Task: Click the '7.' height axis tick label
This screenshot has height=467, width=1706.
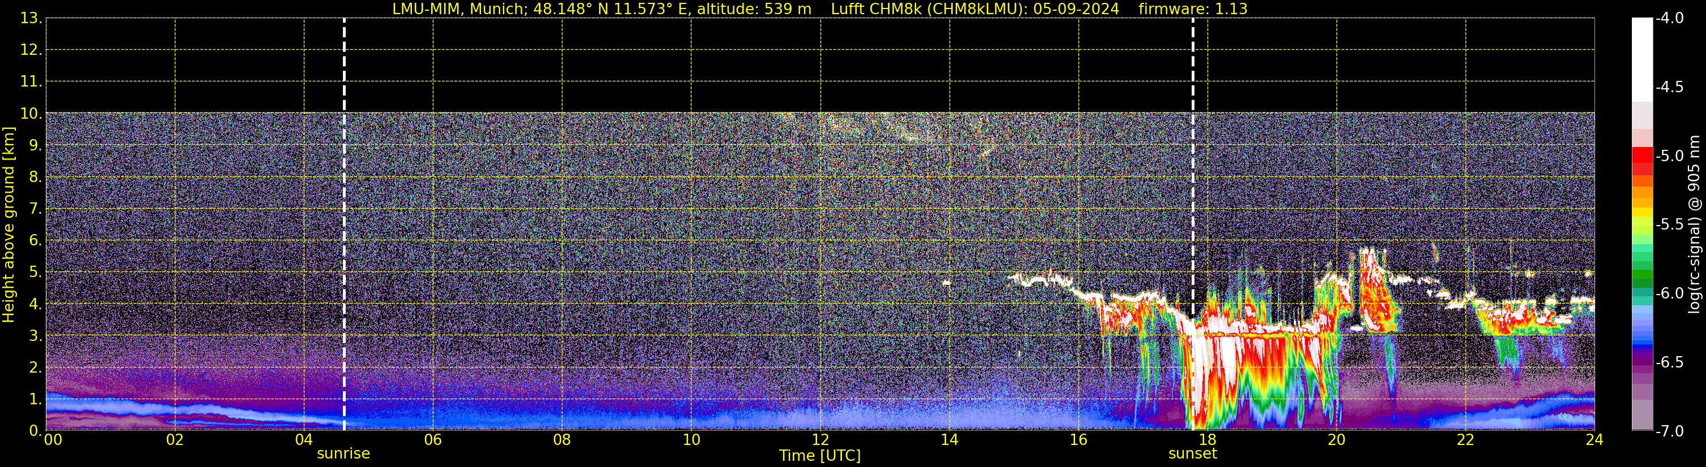Action: pos(36,209)
